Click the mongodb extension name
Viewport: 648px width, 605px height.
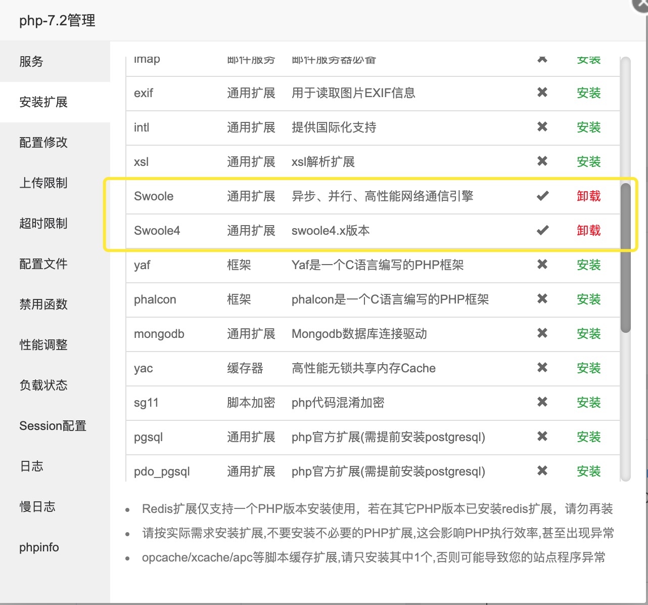[159, 334]
